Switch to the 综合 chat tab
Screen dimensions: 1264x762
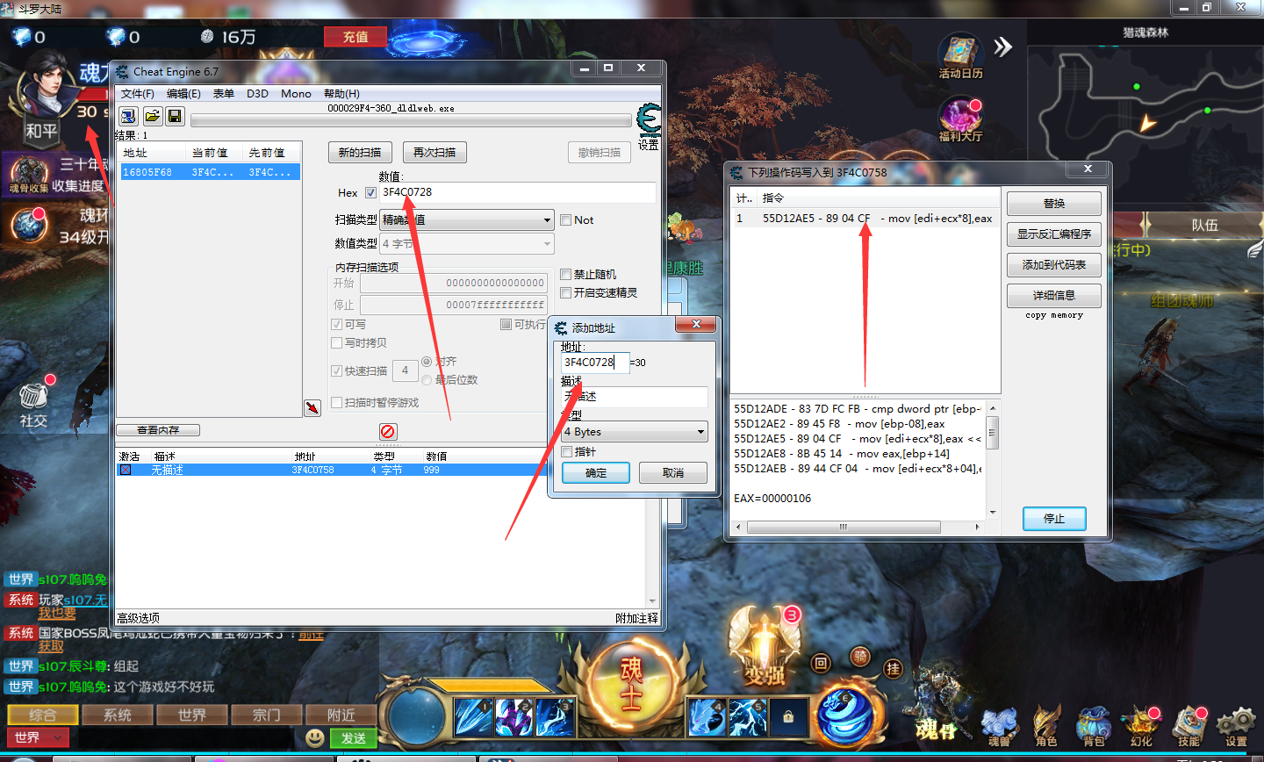click(x=43, y=715)
